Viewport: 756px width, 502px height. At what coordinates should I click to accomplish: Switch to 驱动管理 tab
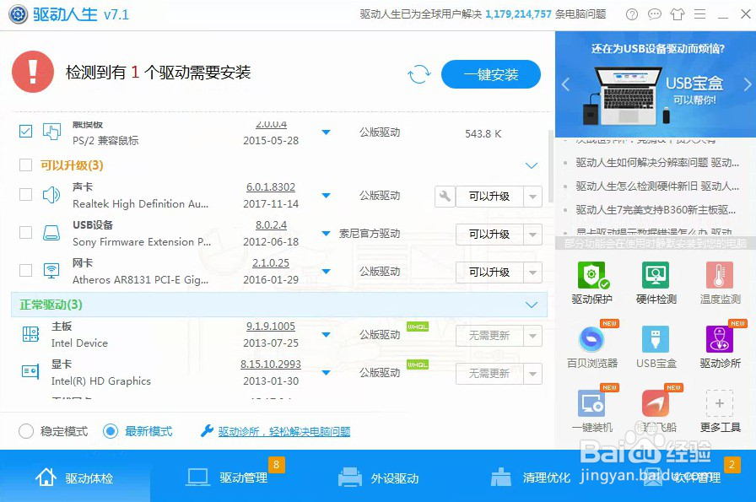(228, 477)
